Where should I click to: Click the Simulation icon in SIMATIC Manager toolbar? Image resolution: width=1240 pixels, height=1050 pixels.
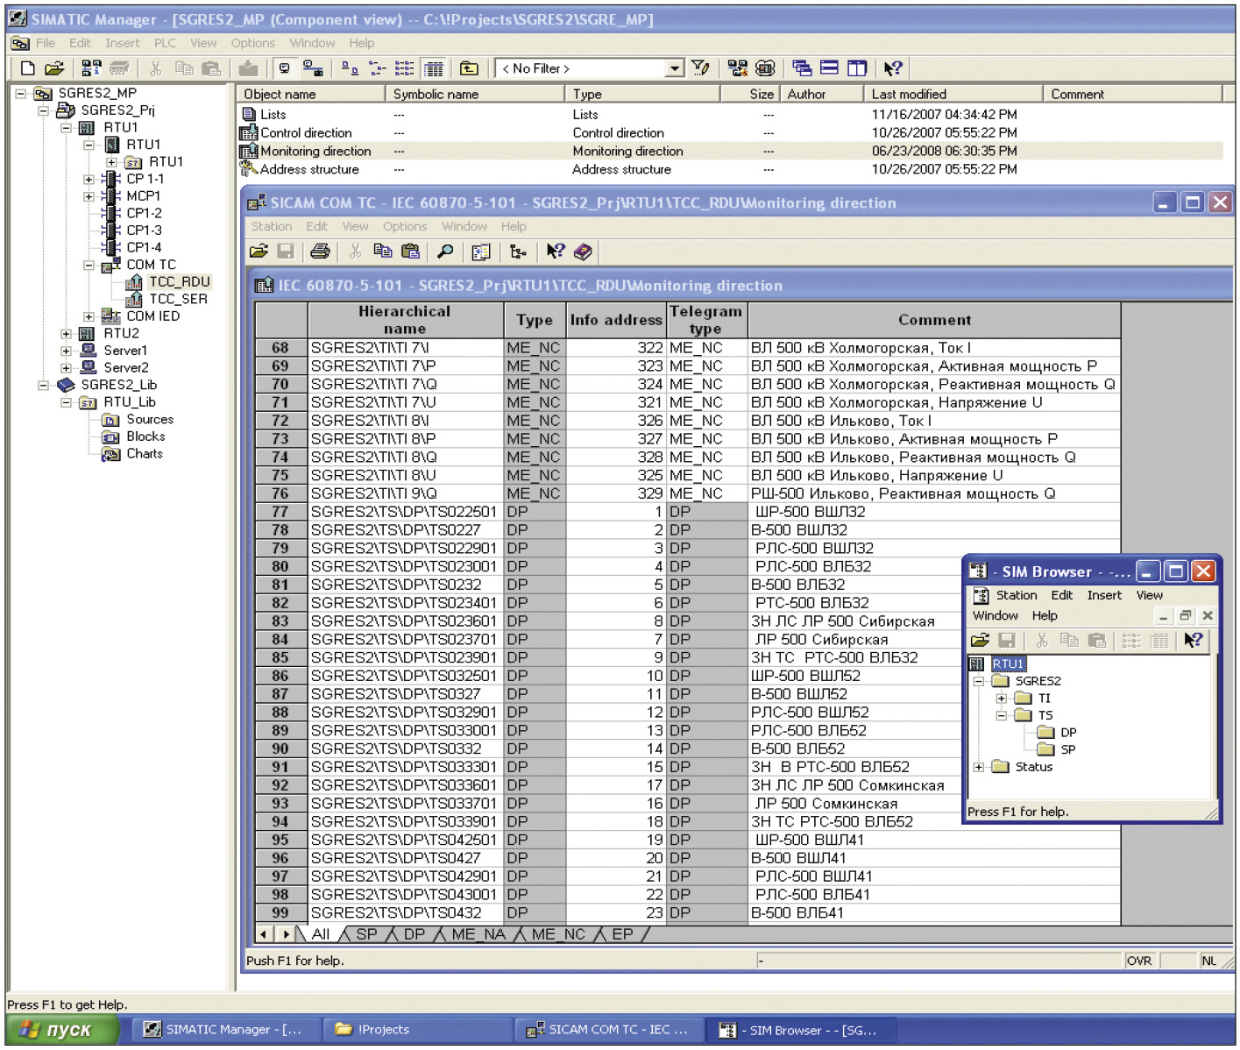(765, 68)
